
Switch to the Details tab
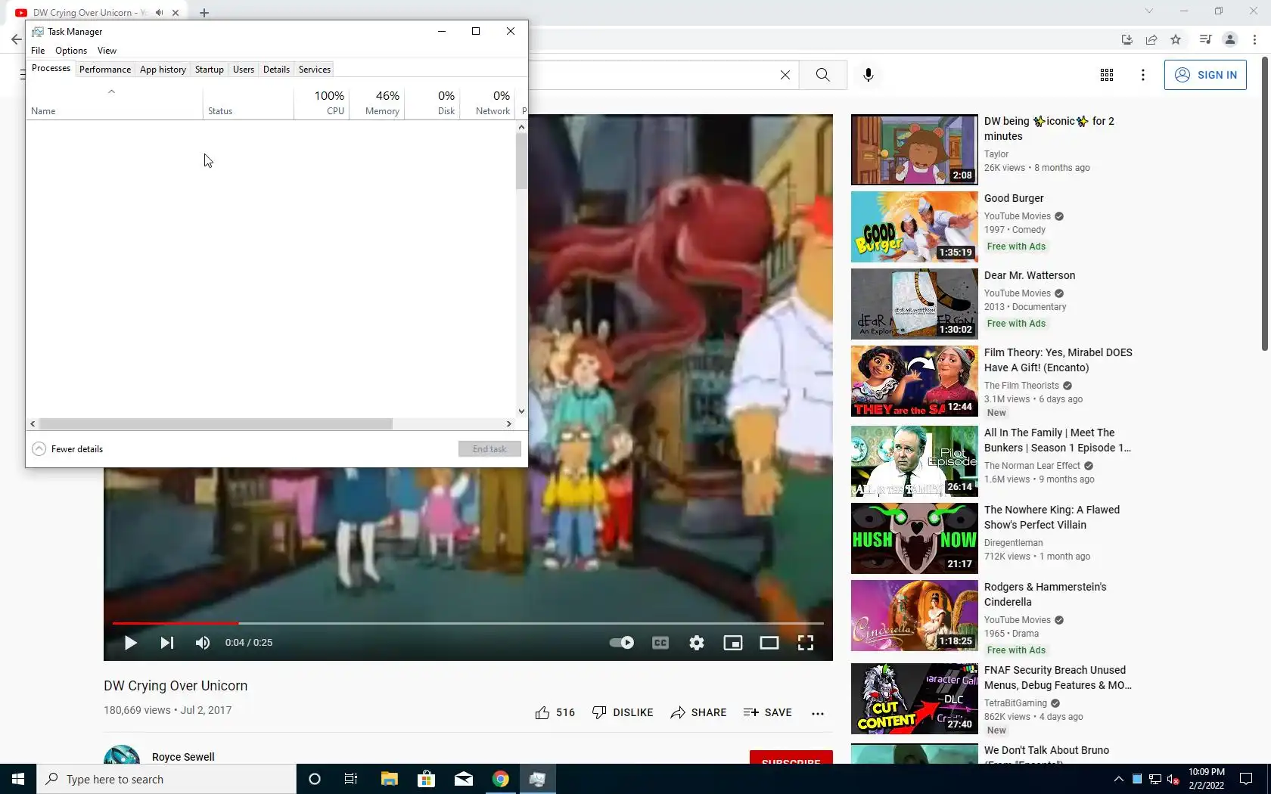click(x=276, y=70)
